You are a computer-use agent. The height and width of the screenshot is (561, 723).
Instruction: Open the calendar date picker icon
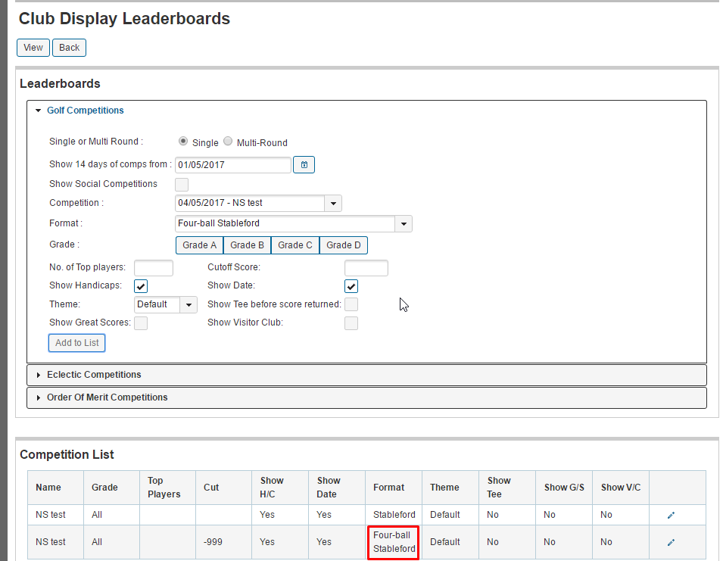pyautogui.click(x=304, y=164)
